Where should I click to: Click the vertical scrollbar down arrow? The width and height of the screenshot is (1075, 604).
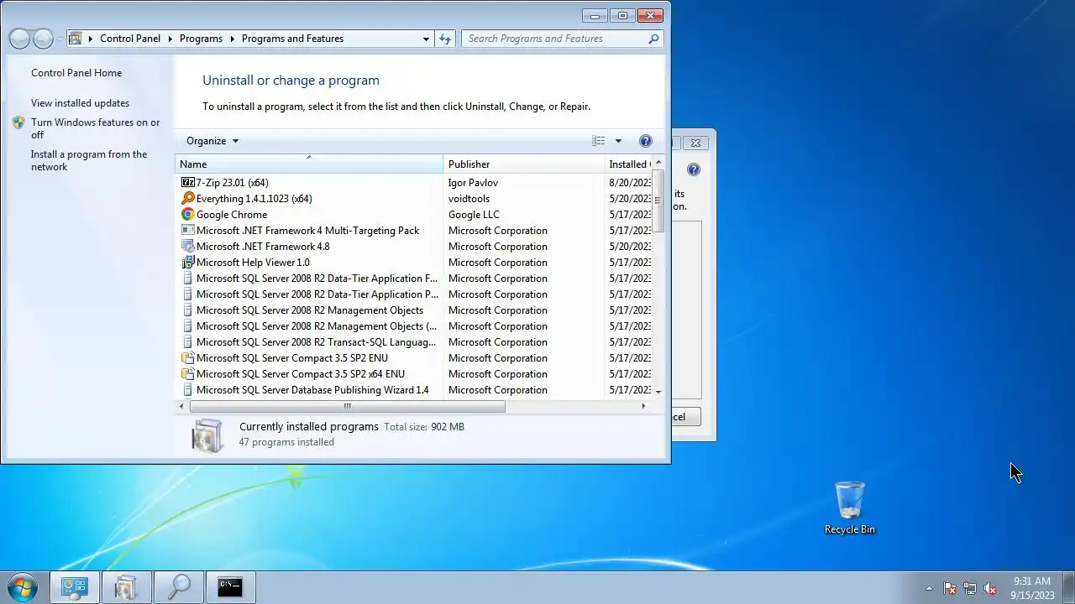(658, 392)
